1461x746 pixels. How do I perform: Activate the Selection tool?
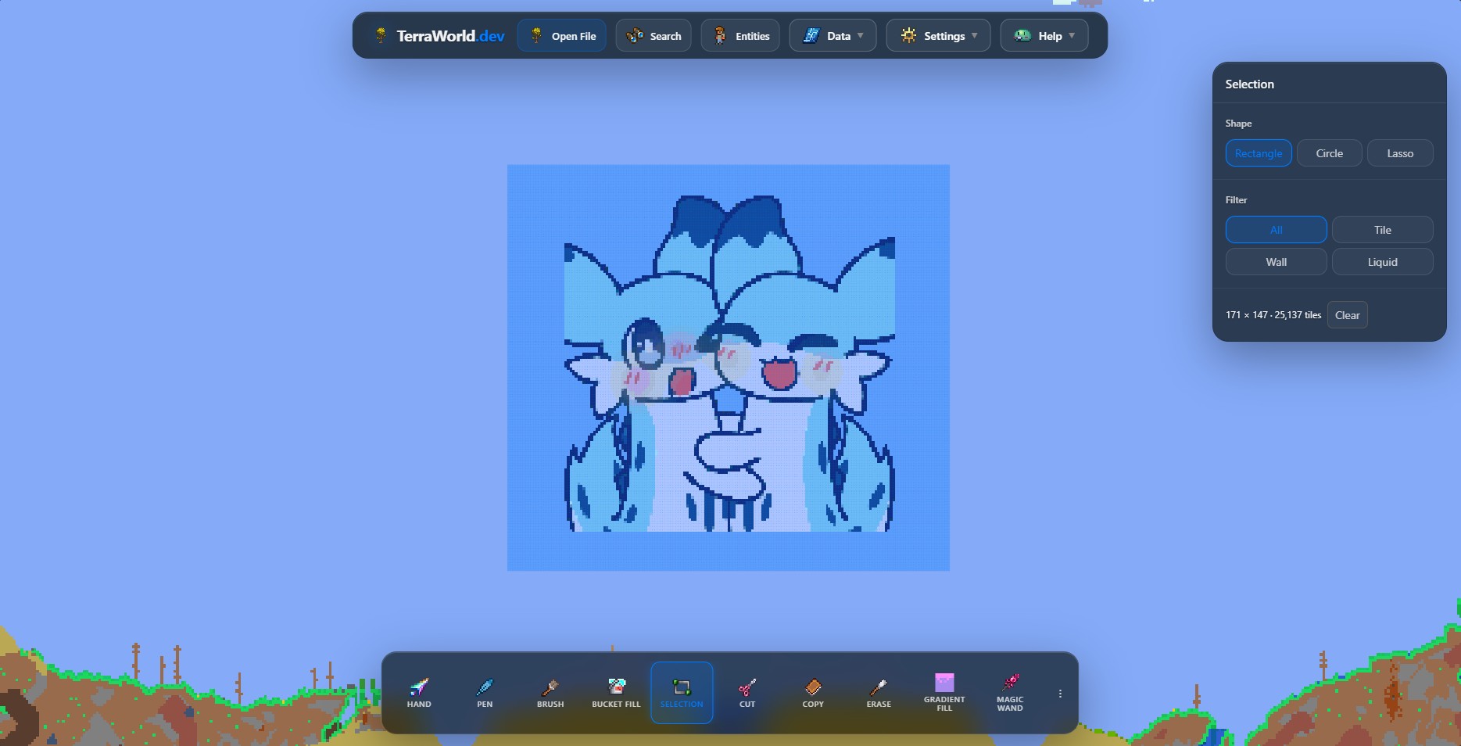pos(682,693)
